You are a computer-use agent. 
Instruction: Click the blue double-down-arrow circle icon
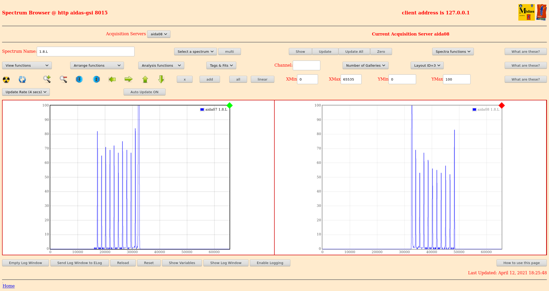point(79,79)
